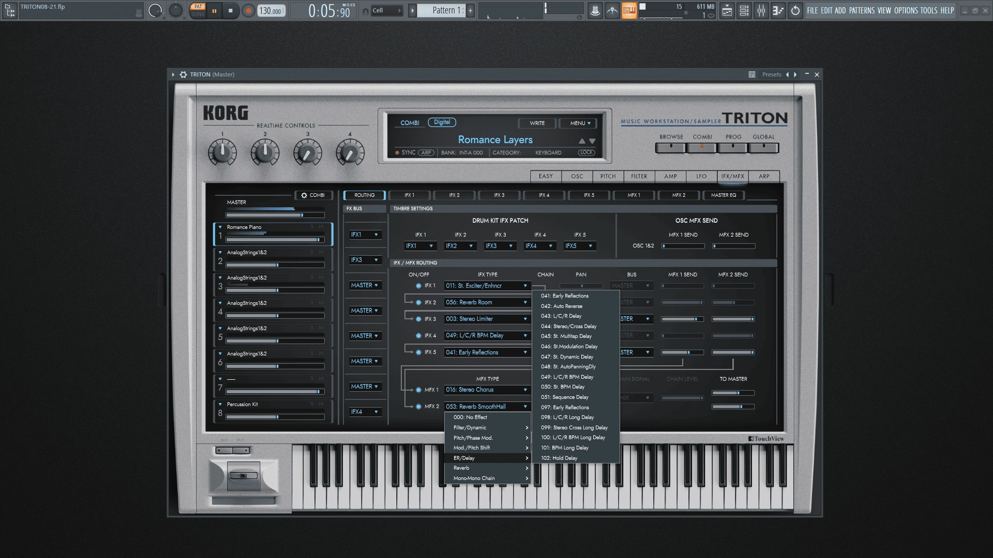Toggle IFX 3 on/off indicator
The height and width of the screenshot is (558, 993).
418,319
